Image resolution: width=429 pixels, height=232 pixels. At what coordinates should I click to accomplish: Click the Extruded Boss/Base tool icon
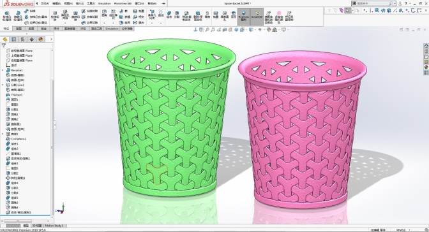pos(7,13)
